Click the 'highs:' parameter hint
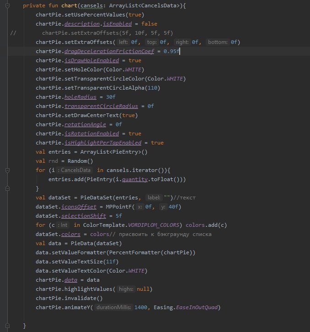The width and height of the screenshot is (310, 332). (126, 289)
